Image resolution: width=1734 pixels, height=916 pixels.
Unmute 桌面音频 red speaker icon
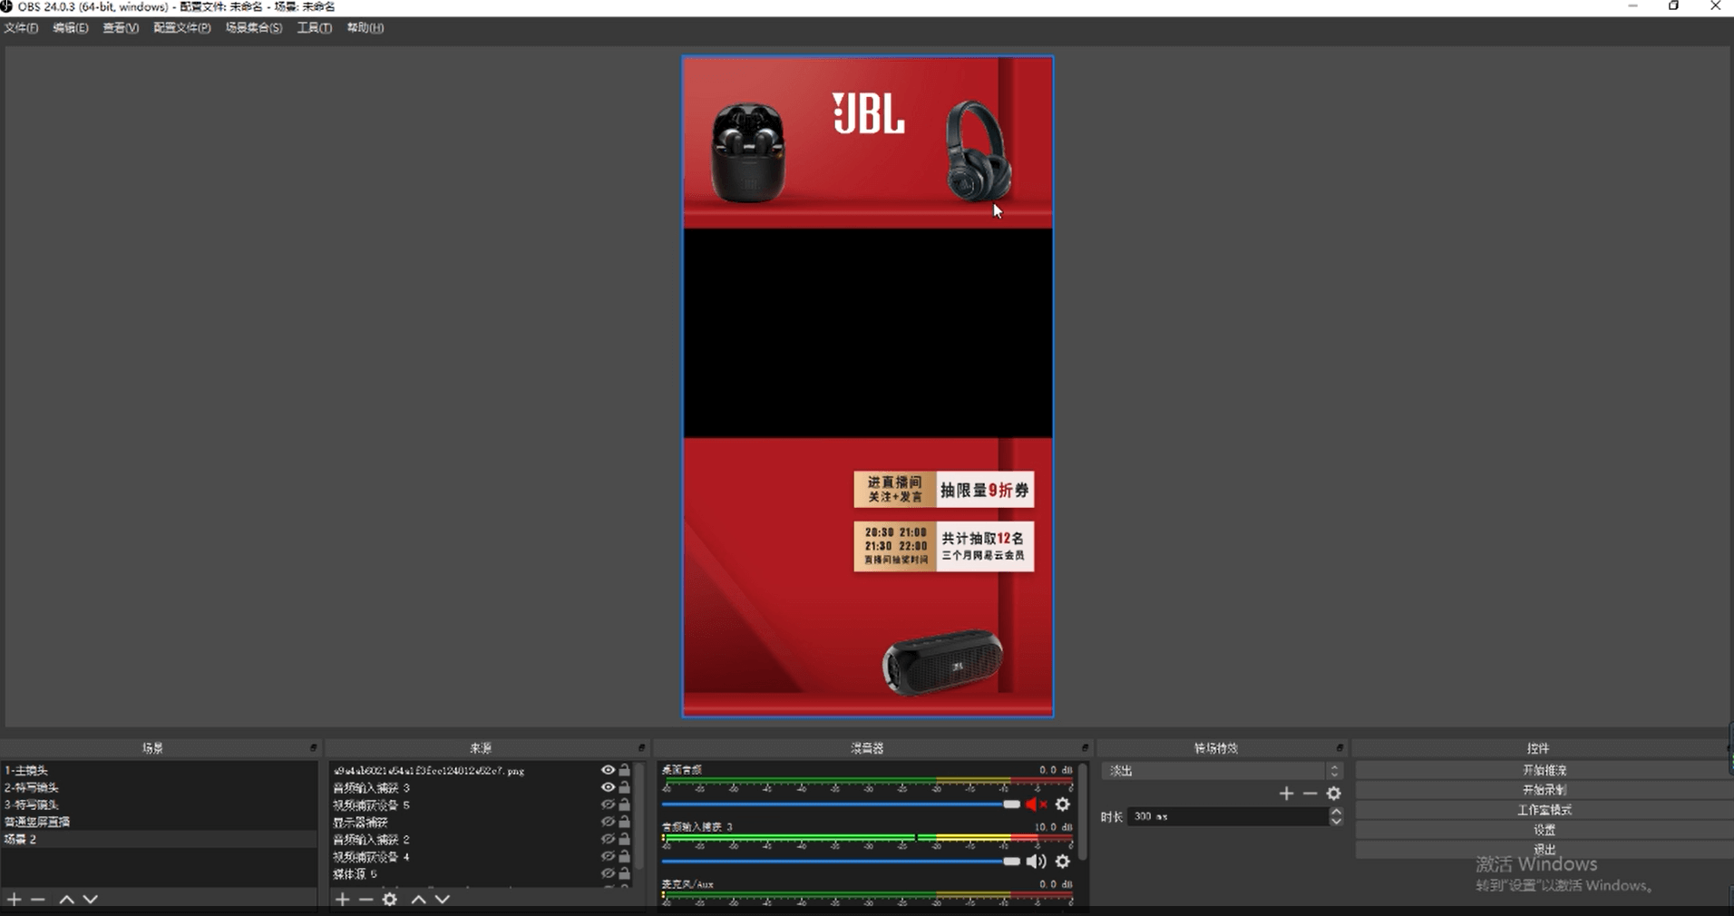[x=1036, y=804]
